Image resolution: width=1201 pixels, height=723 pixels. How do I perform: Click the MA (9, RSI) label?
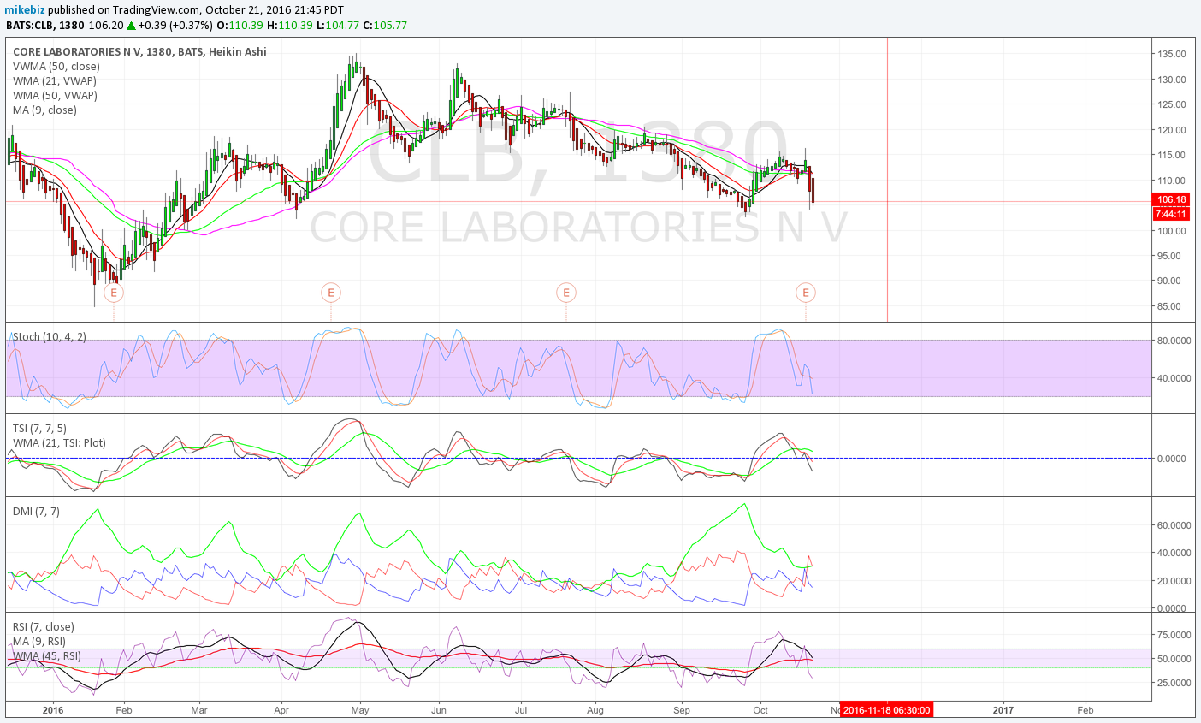pos(39,641)
